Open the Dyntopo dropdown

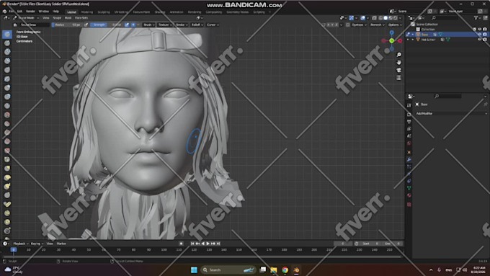coord(359,25)
